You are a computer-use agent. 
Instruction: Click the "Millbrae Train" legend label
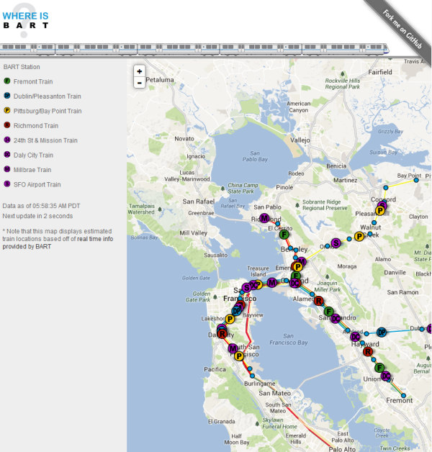(32, 170)
